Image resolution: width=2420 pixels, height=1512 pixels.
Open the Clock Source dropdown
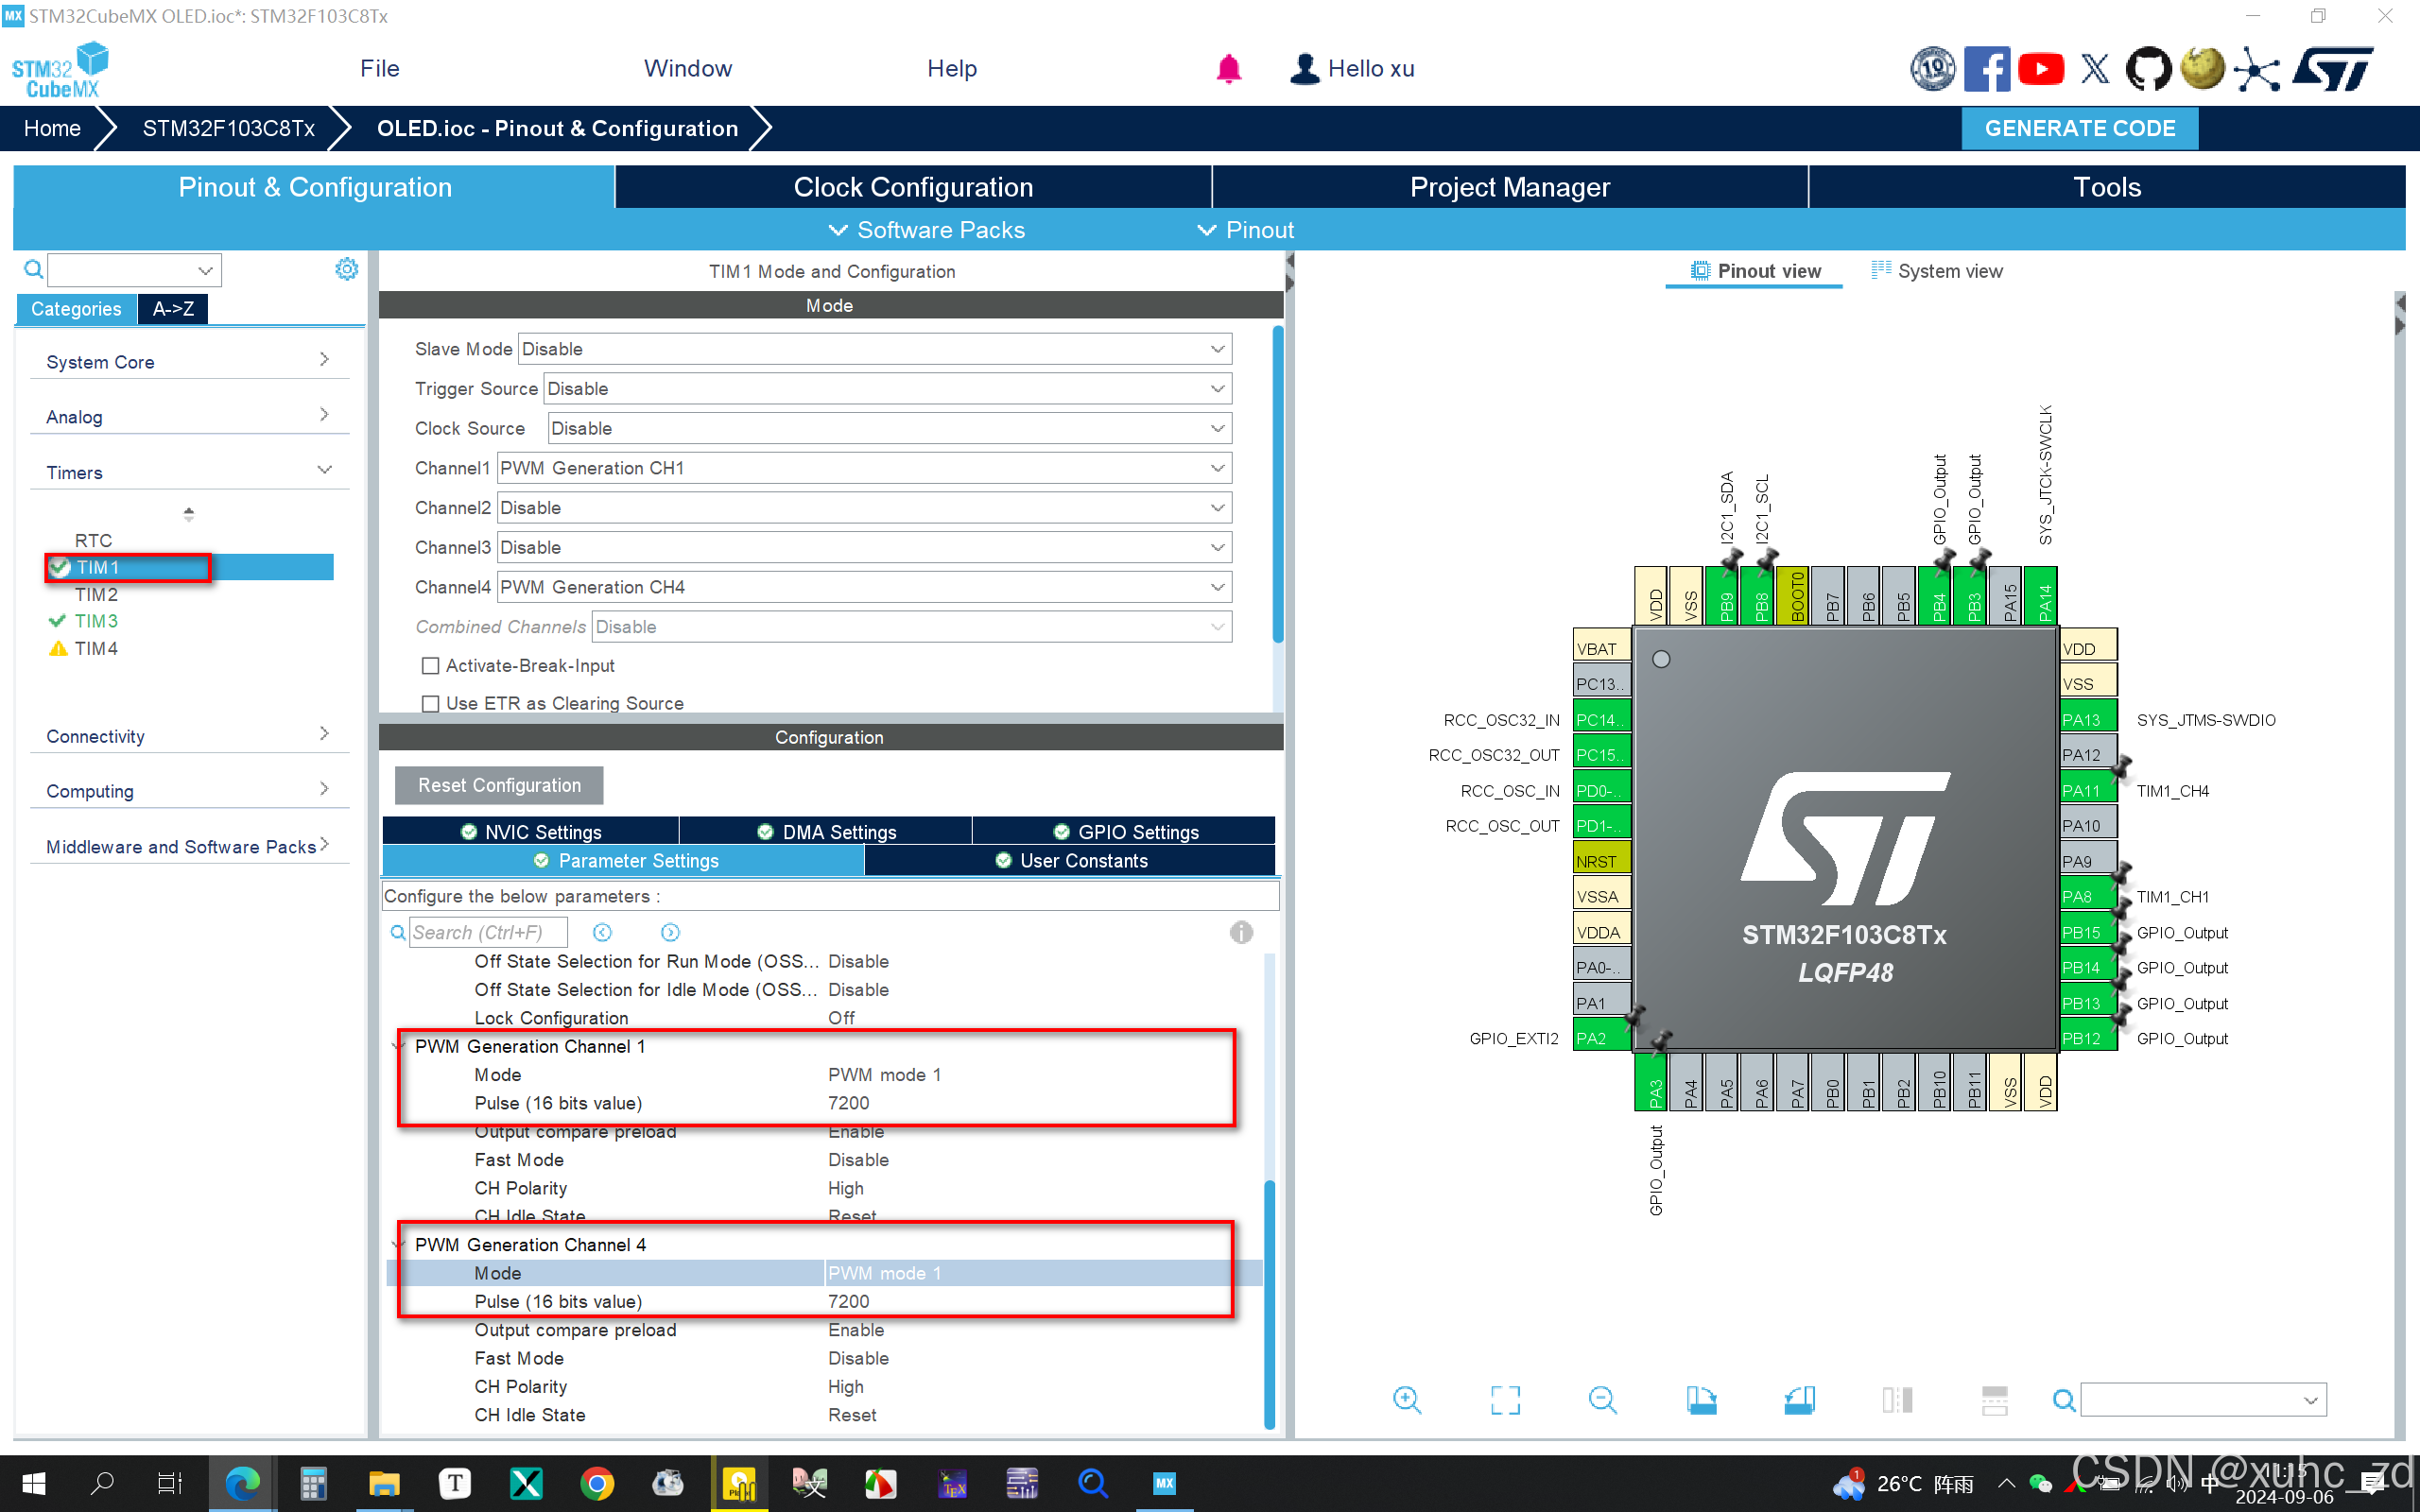(890, 428)
